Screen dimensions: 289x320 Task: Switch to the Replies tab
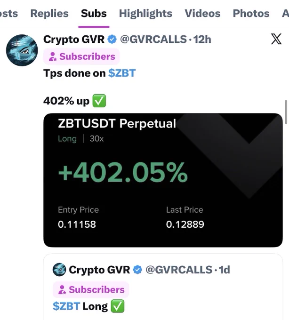[49, 14]
